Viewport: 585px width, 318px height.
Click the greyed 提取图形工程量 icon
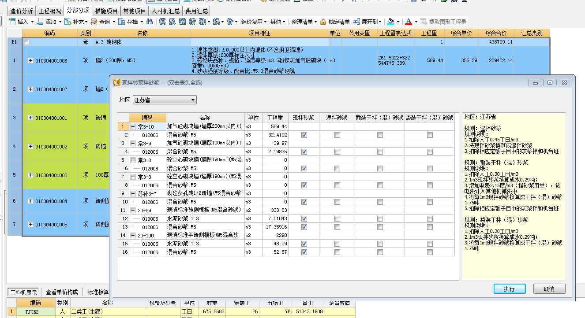coord(424,22)
